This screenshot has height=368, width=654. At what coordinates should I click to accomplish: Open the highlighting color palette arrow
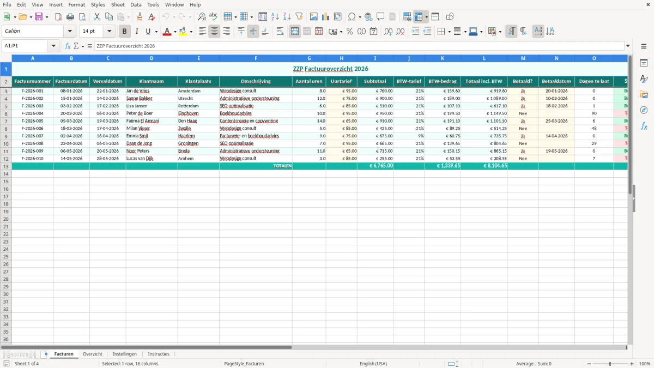point(191,32)
